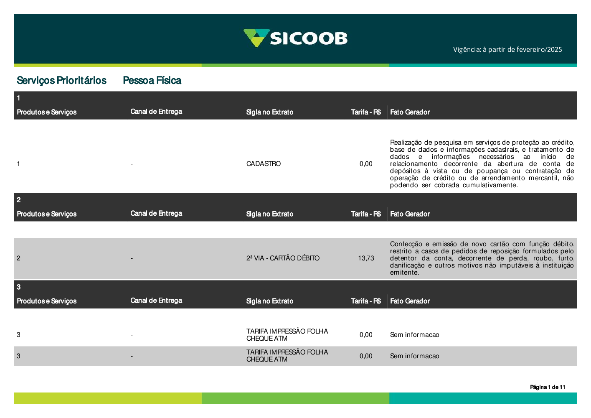The image size is (591, 418).
Task: Click the teal segment of header stripe
Action: point(482,65)
